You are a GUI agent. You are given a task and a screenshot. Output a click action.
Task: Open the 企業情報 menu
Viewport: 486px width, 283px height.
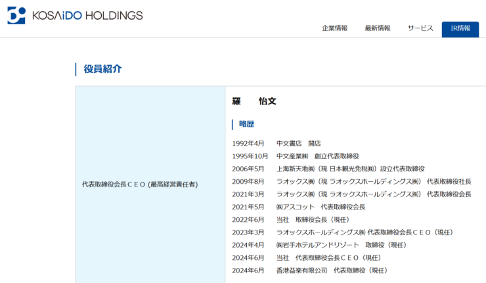[334, 28]
